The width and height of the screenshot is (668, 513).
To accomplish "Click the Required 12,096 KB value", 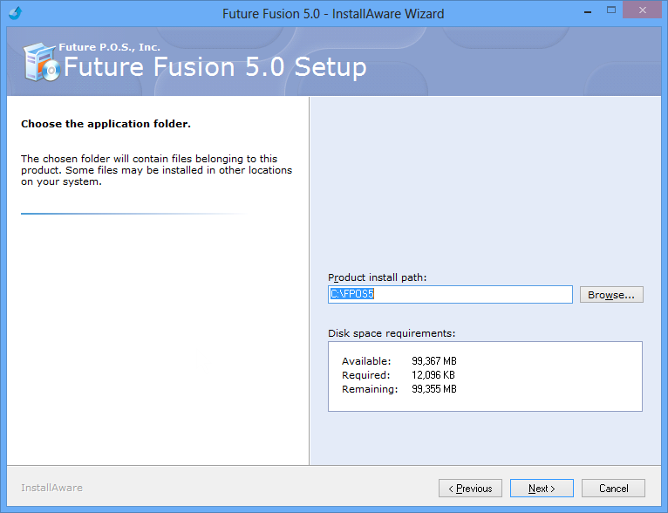I will (x=433, y=375).
